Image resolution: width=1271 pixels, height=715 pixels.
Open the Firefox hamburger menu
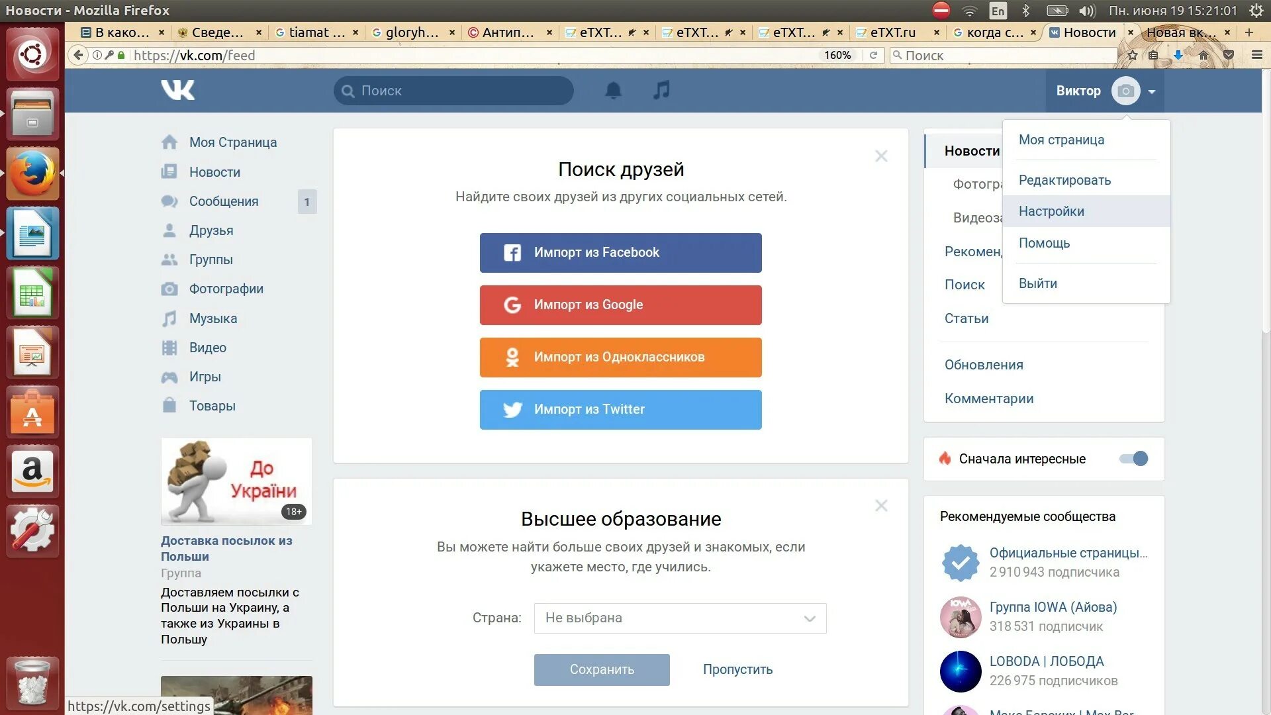coord(1256,55)
